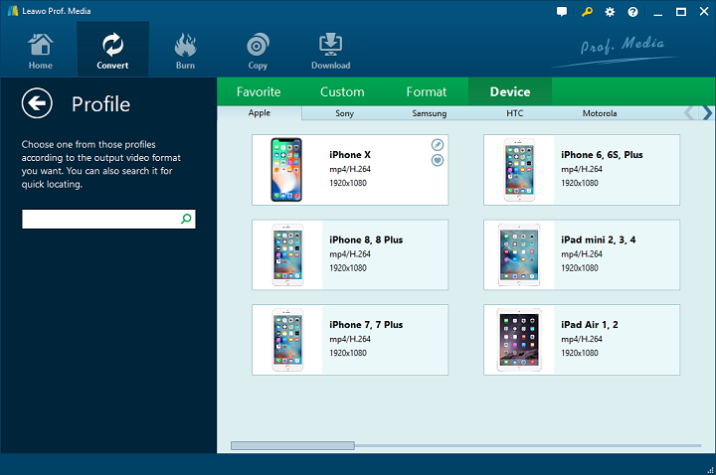
Task: Go back with the Profile arrow button
Action: click(x=37, y=103)
